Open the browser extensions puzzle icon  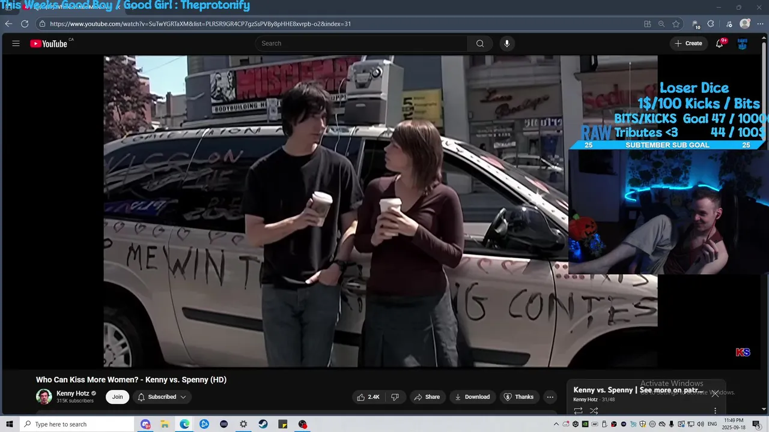[x=711, y=24]
